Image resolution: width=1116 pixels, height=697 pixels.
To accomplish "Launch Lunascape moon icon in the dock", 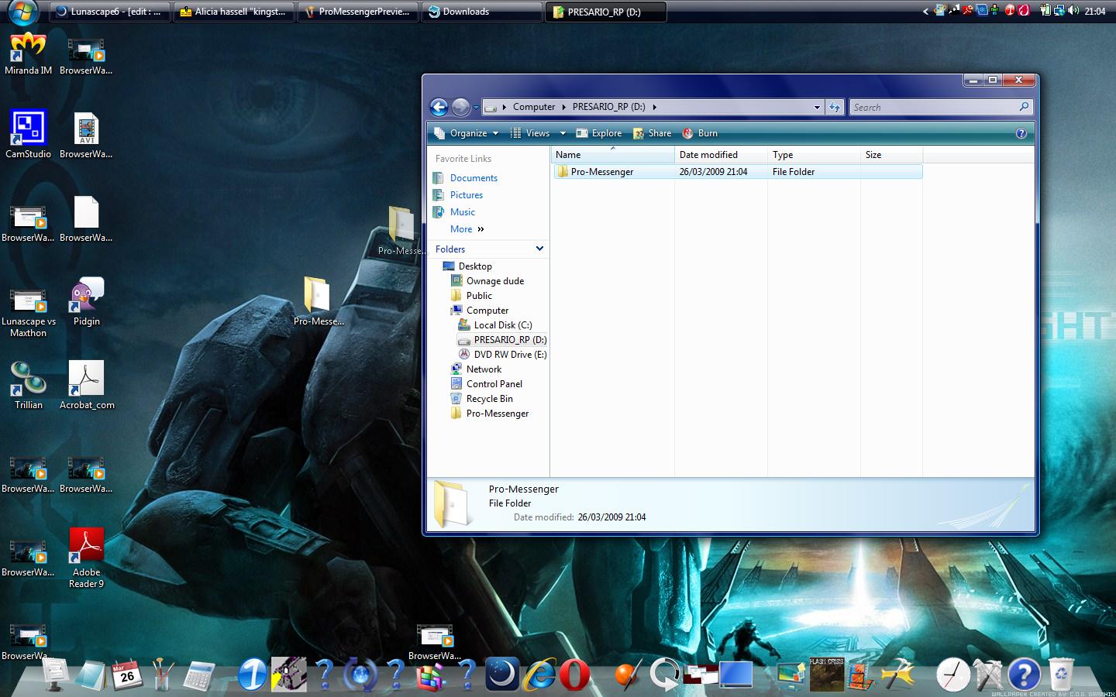I will tap(502, 674).
